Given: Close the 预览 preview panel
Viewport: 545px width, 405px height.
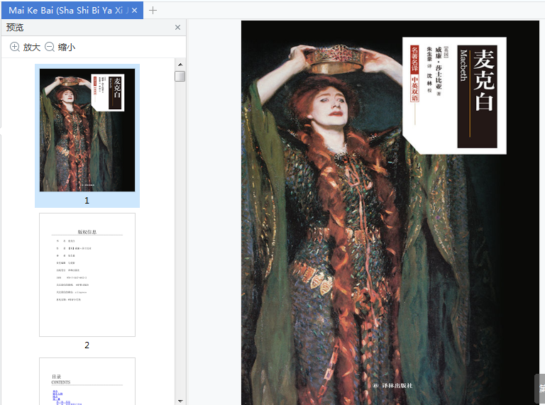Looking at the screenshot, I should pyautogui.click(x=177, y=28).
